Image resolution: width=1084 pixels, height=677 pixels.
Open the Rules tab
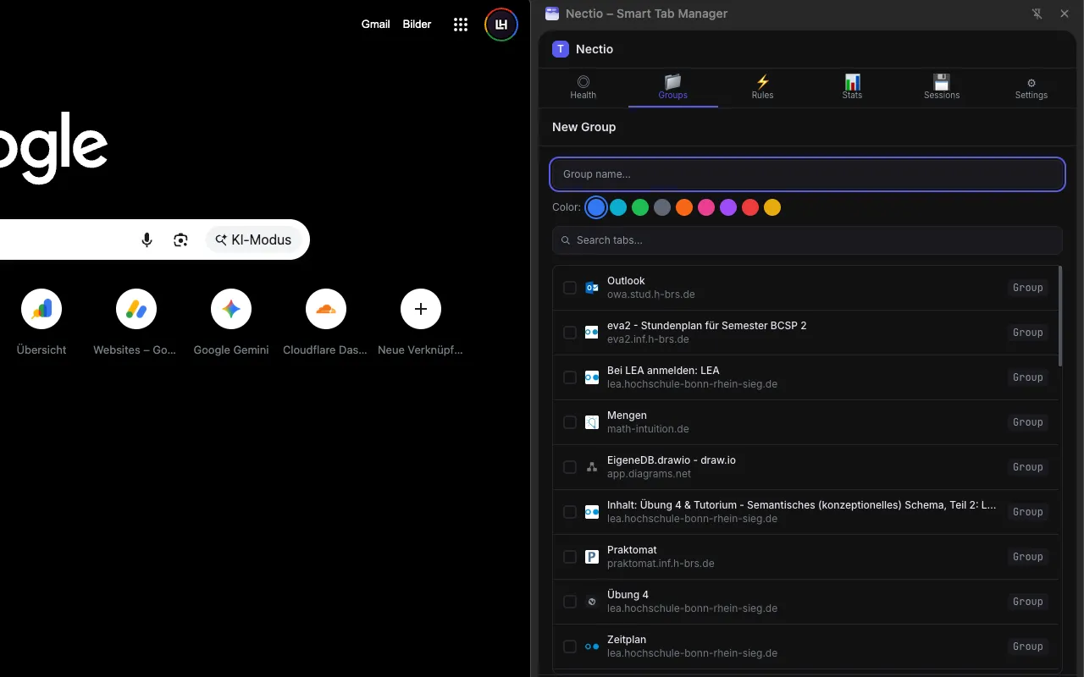click(763, 87)
